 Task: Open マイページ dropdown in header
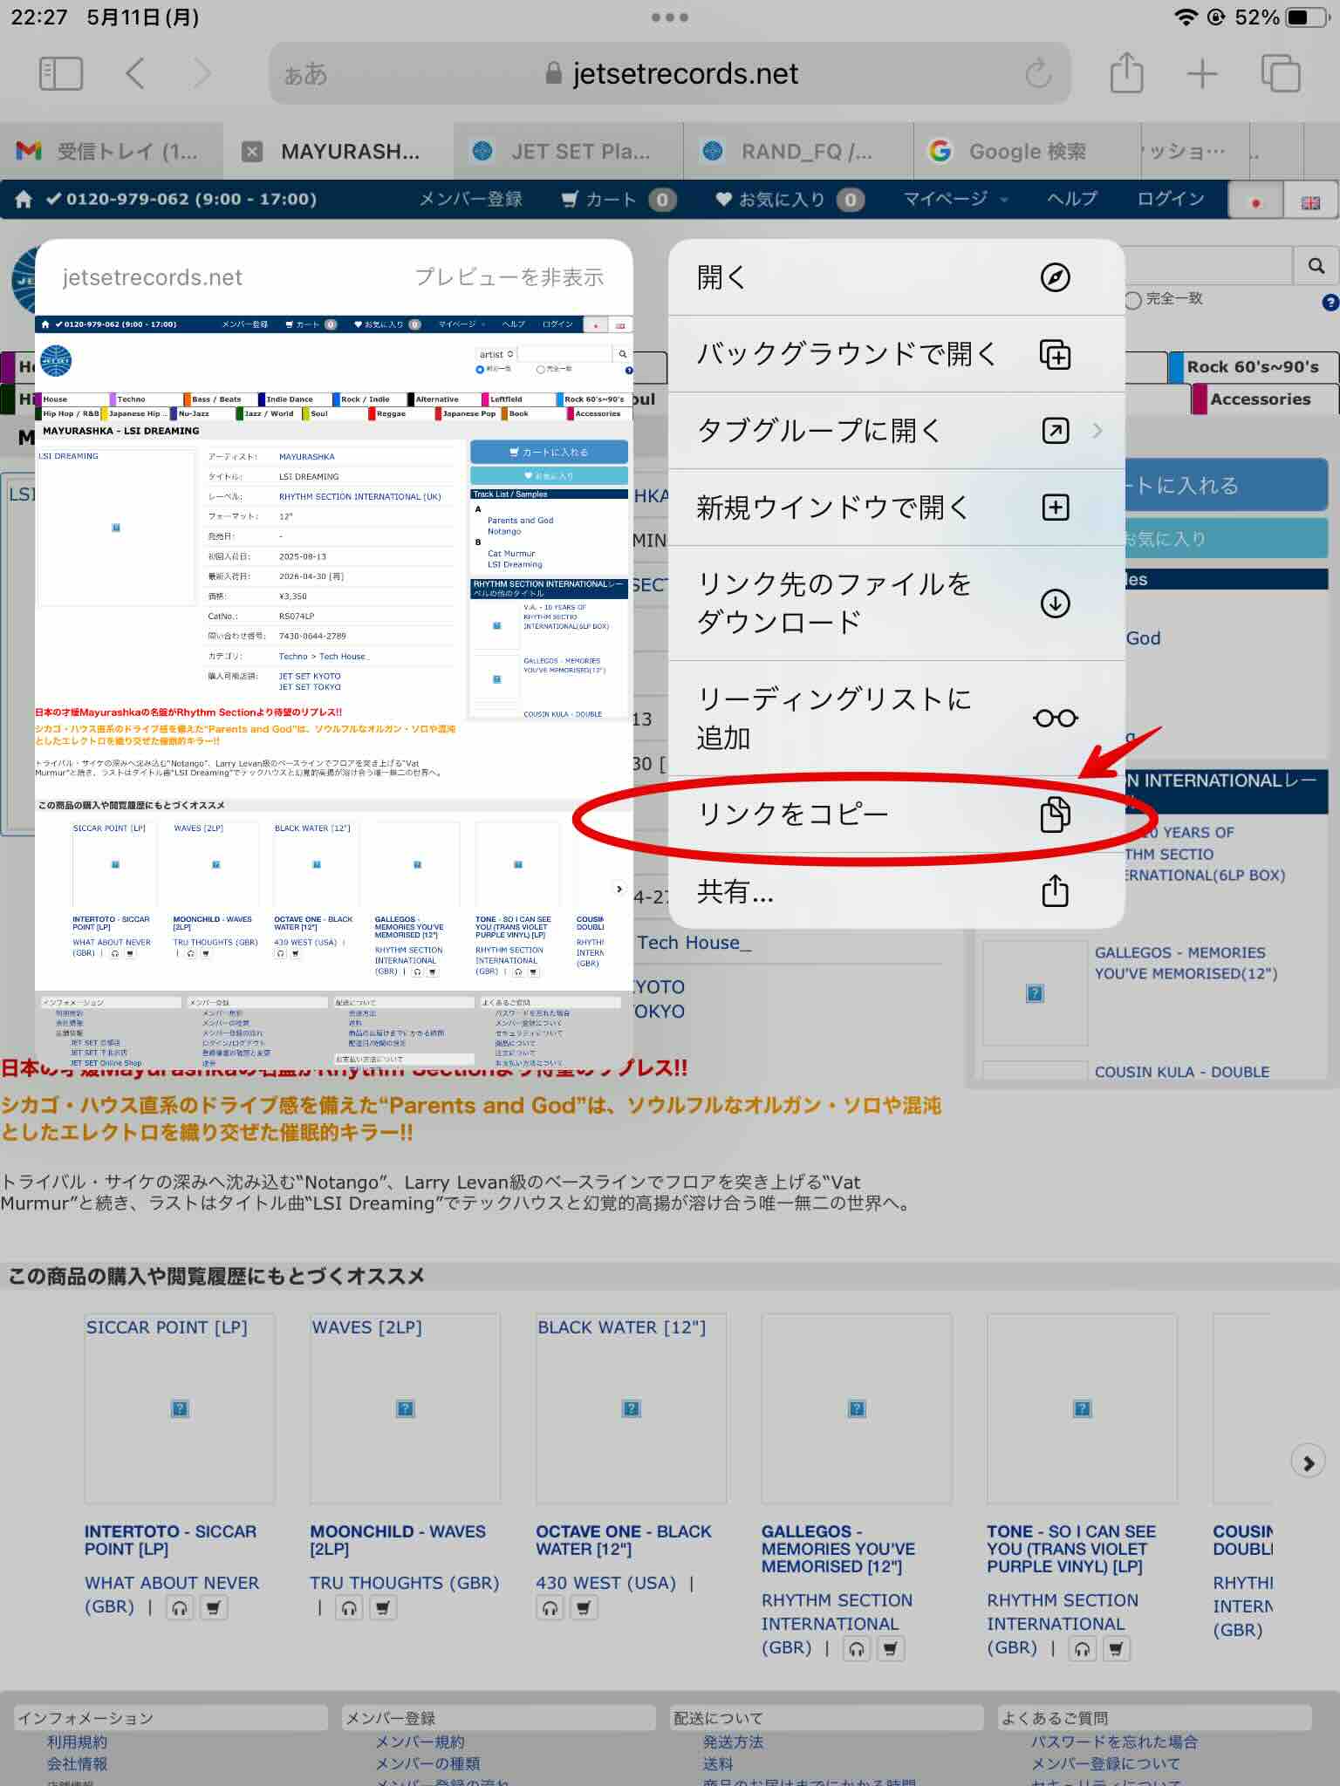tap(955, 200)
